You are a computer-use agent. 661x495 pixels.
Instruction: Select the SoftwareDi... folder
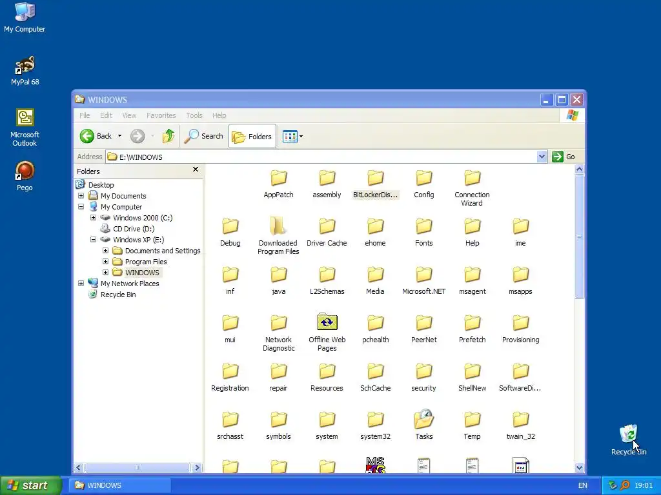click(520, 378)
